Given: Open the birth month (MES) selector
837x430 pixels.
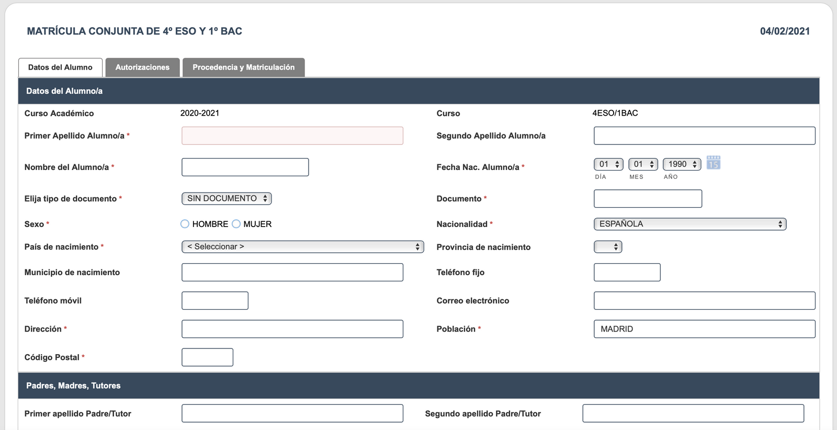Looking at the screenshot, I should [x=643, y=164].
